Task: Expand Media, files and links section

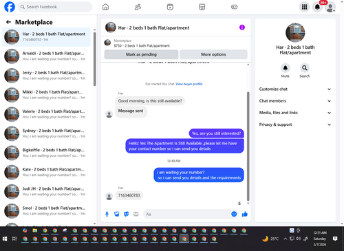Action: (x=295, y=113)
